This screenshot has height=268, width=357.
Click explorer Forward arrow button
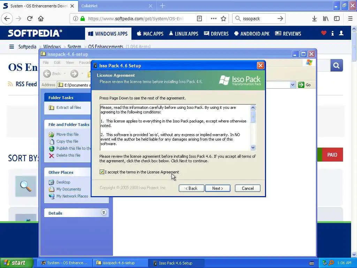(x=74, y=74)
